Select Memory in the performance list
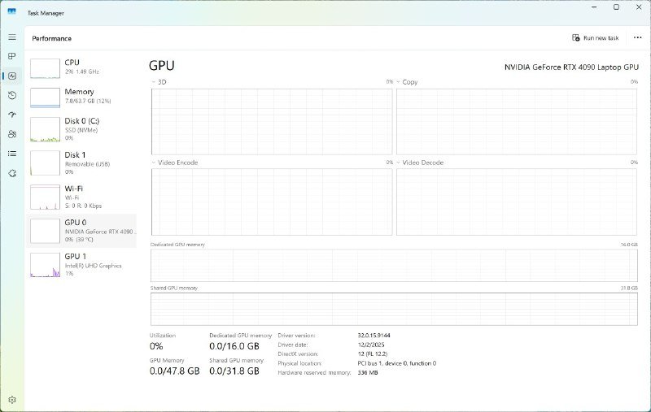The height and width of the screenshot is (412, 651). 83,97
